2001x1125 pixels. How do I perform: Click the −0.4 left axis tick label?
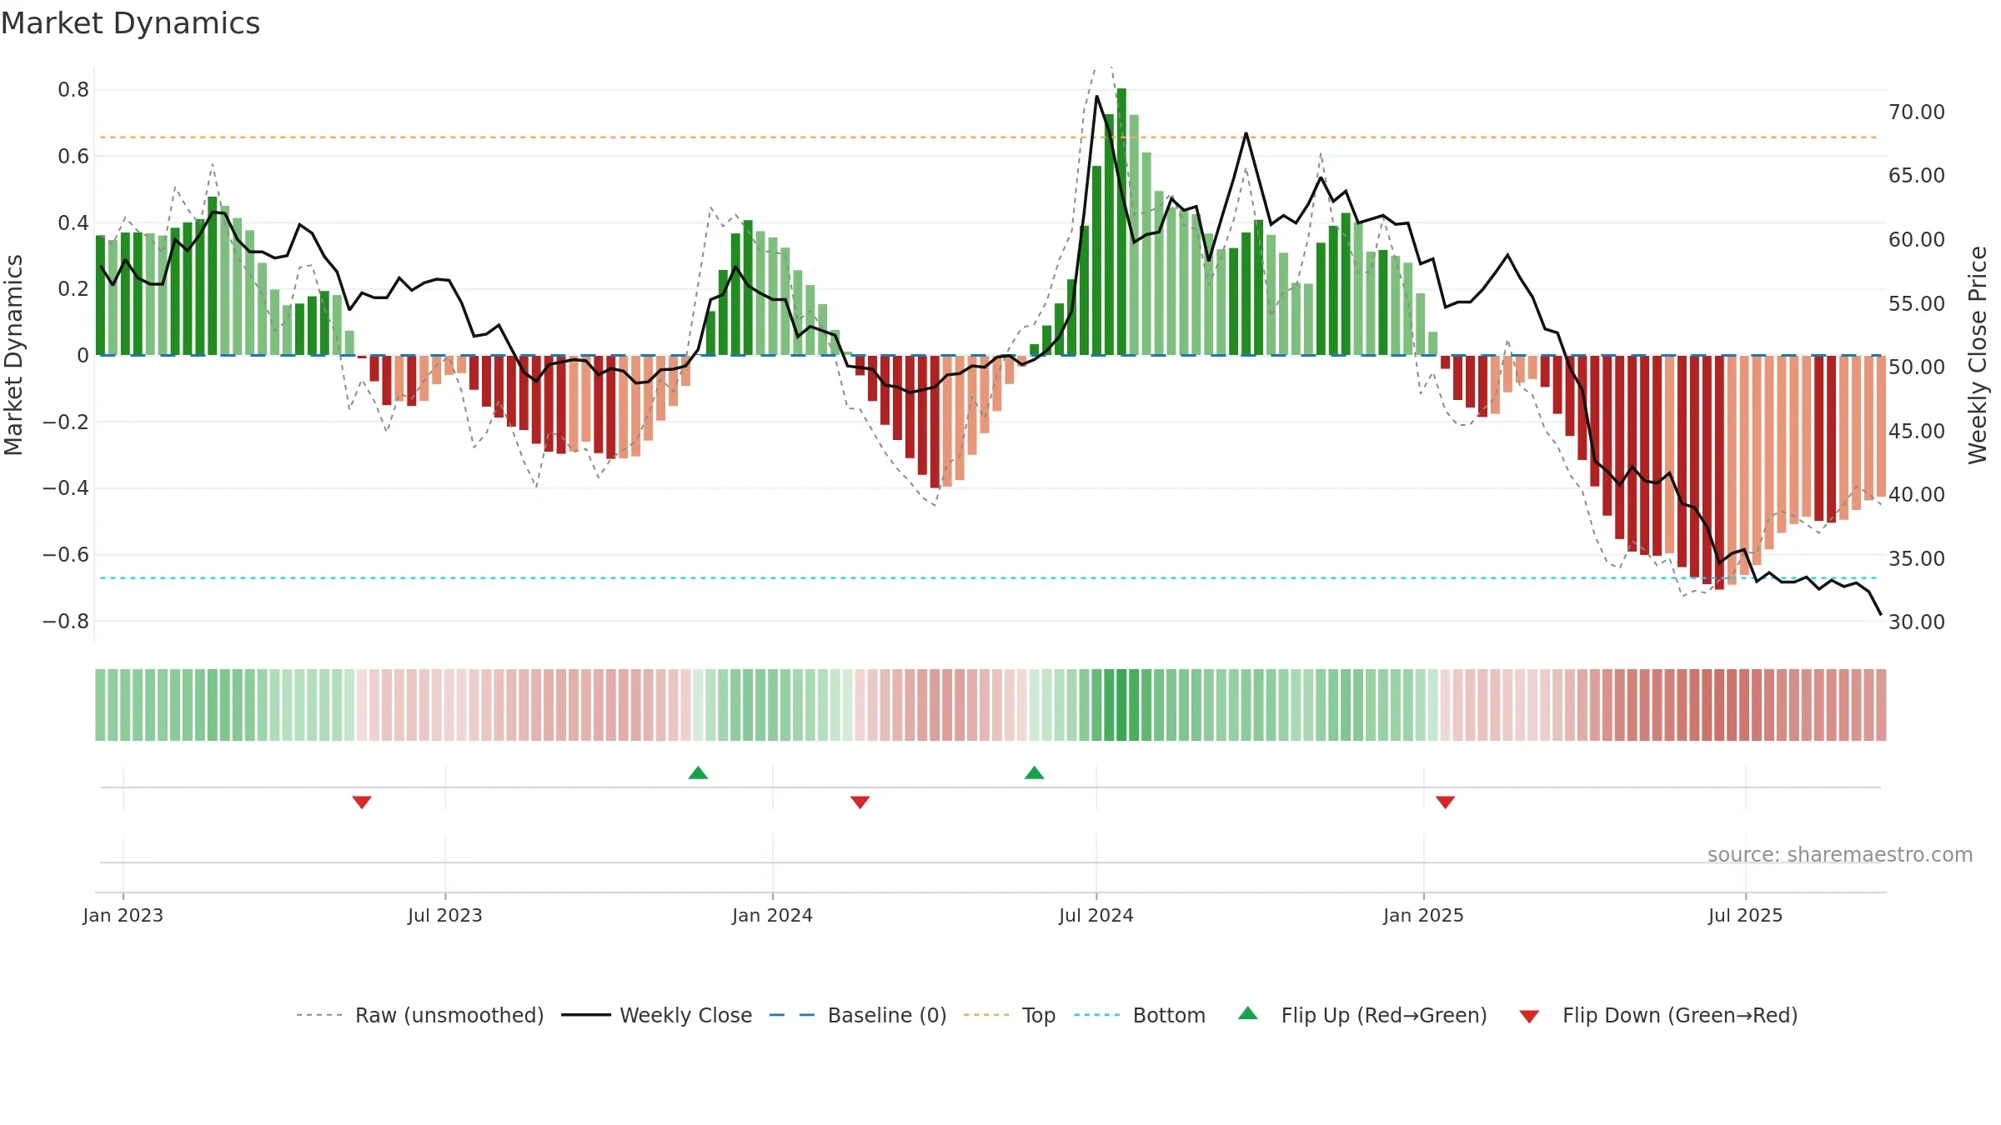point(66,488)
